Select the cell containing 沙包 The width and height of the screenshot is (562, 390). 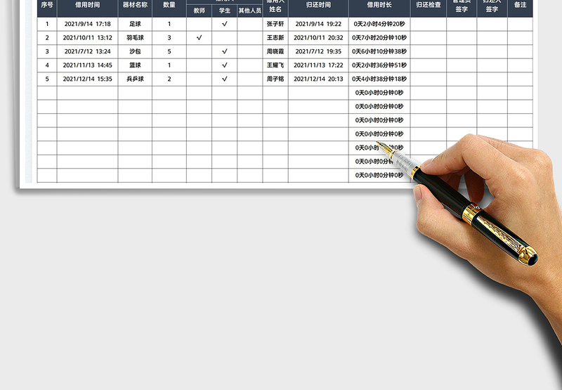[x=135, y=51]
